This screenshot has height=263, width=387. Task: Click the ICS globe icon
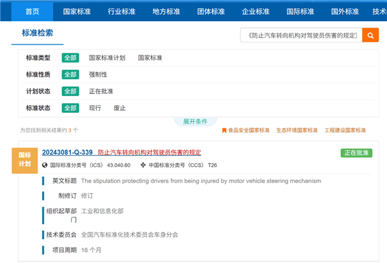coord(45,165)
